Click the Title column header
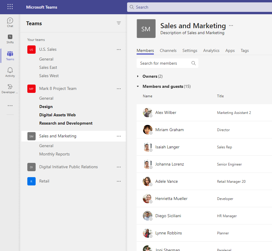This screenshot has height=251, width=272. coord(220,96)
